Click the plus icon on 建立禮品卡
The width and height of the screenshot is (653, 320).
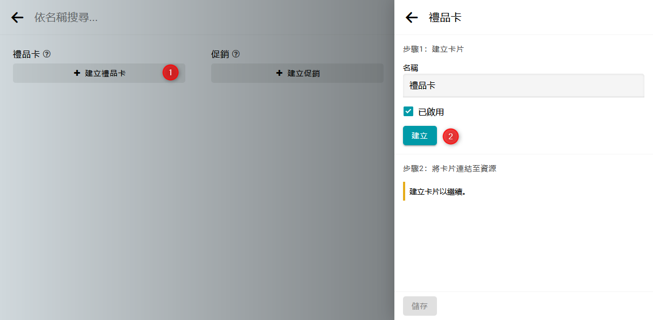click(77, 73)
